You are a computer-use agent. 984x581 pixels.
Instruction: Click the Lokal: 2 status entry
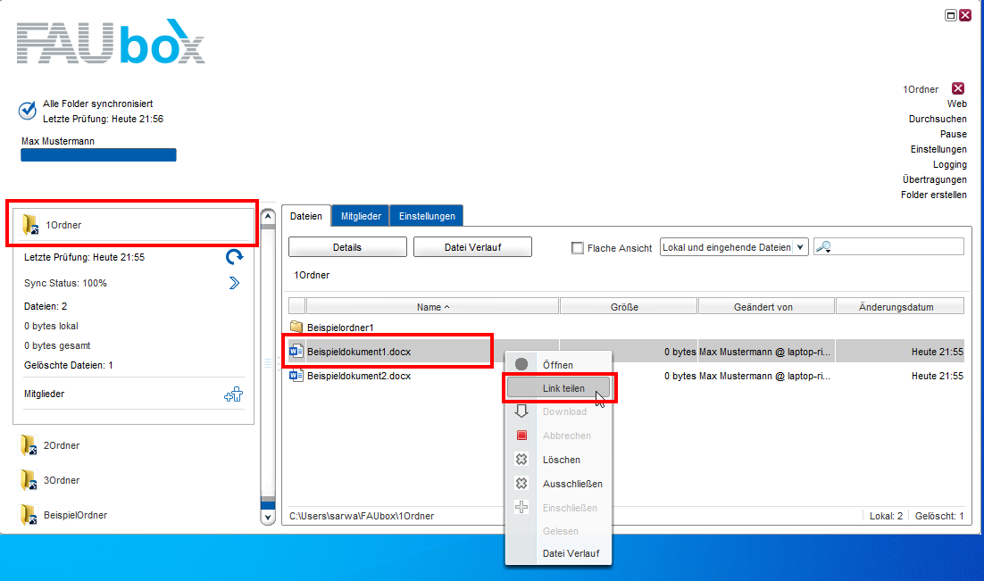click(x=886, y=516)
